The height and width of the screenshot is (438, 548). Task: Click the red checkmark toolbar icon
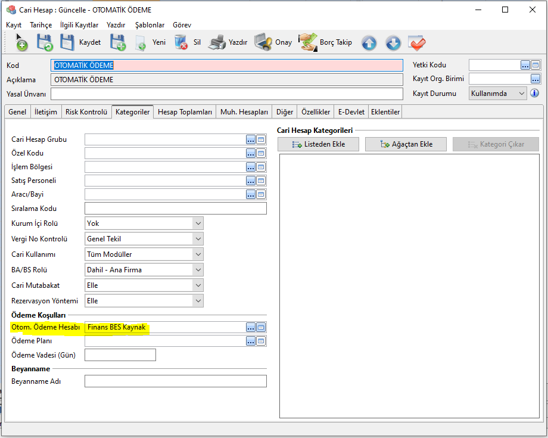click(416, 43)
